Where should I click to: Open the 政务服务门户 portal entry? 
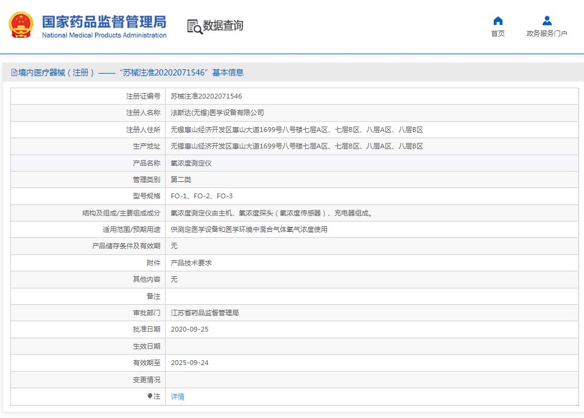(x=546, y=34)
